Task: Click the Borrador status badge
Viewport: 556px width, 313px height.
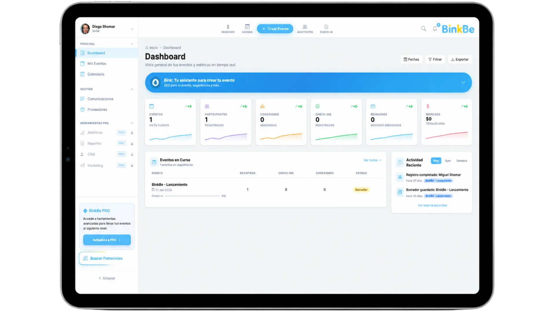Action: tap(361, 190)
